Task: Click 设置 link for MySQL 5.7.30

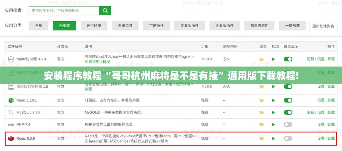Action: point(321,112)
